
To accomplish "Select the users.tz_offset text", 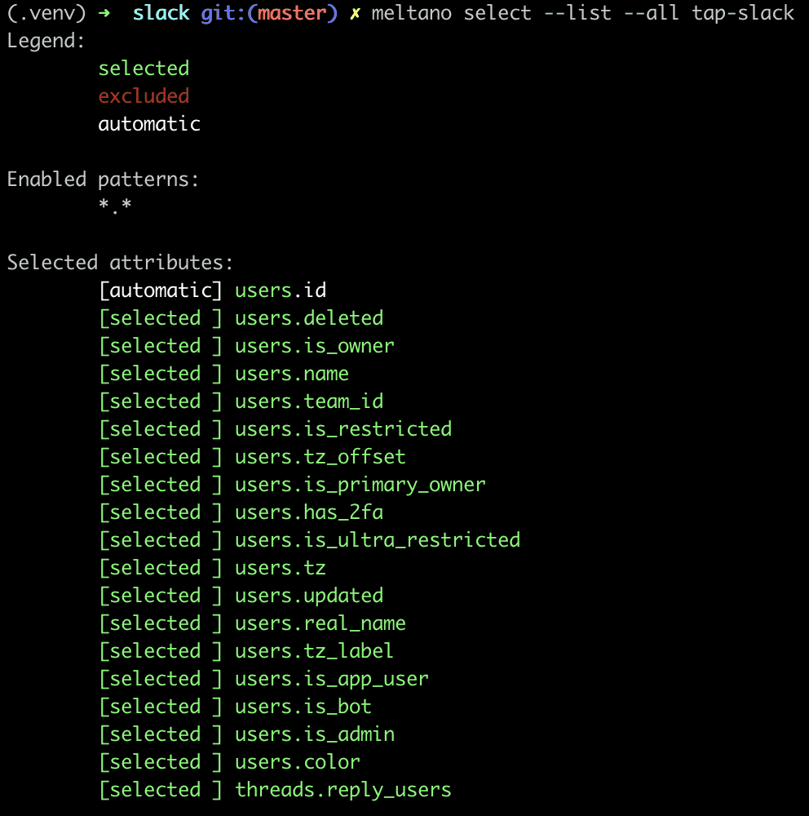I will [320, 457].
